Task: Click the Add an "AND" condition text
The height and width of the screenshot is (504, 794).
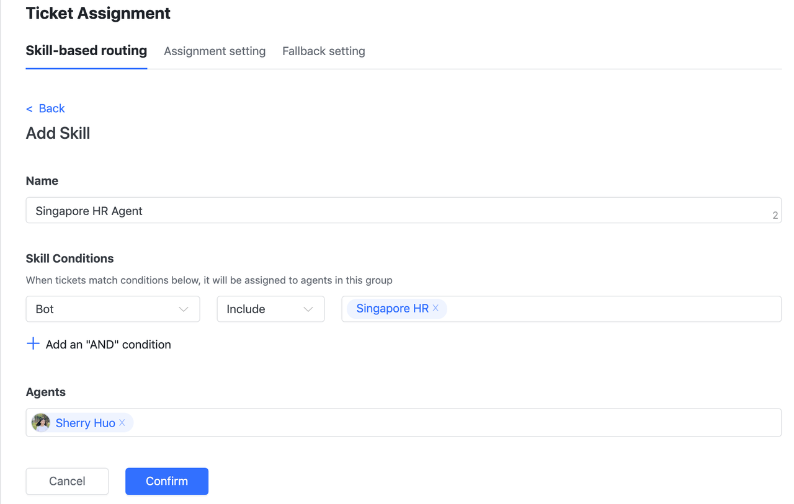Action: click(x=108, y=345)
